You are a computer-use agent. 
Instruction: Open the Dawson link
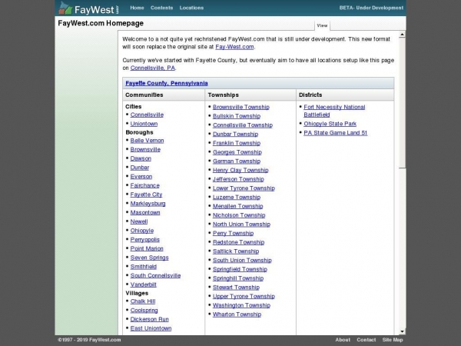(141, 158)
